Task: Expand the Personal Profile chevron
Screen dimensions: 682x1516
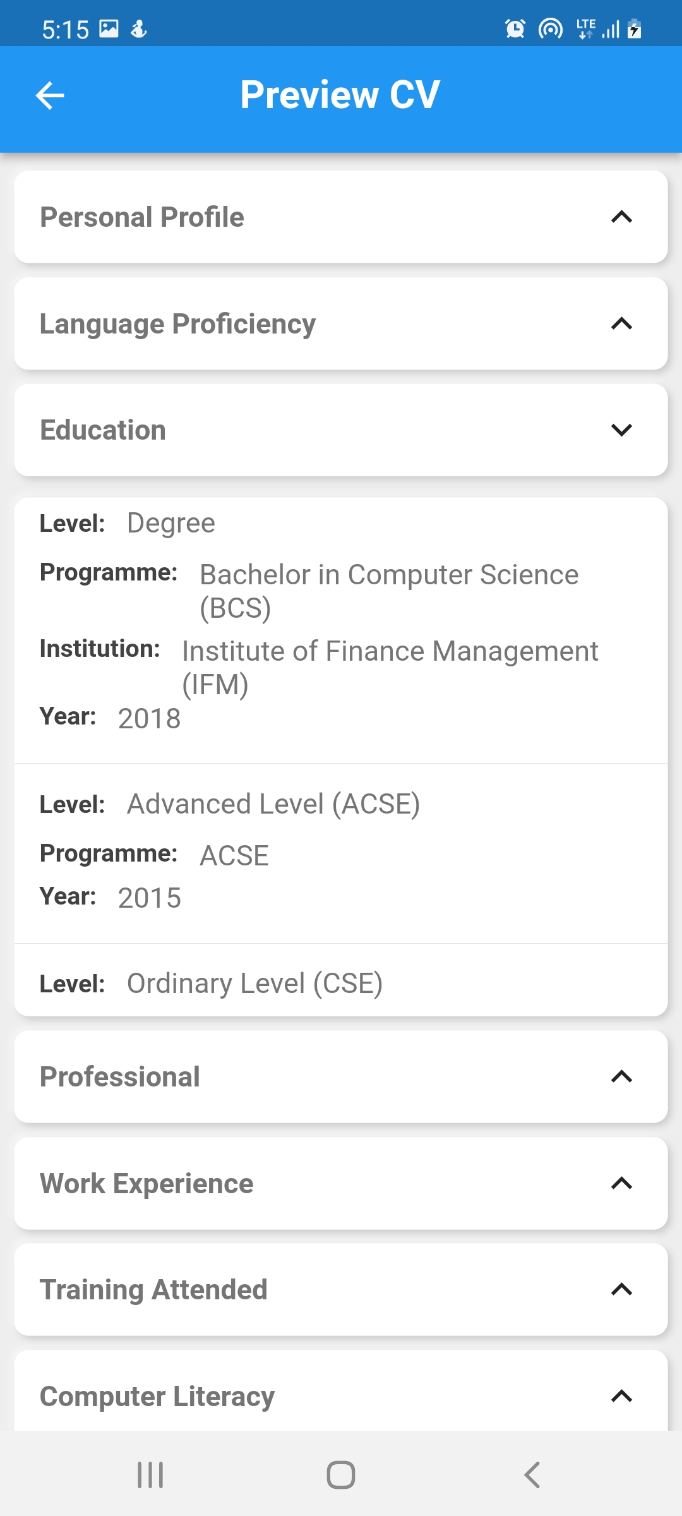Action: [x=621, y=217]
